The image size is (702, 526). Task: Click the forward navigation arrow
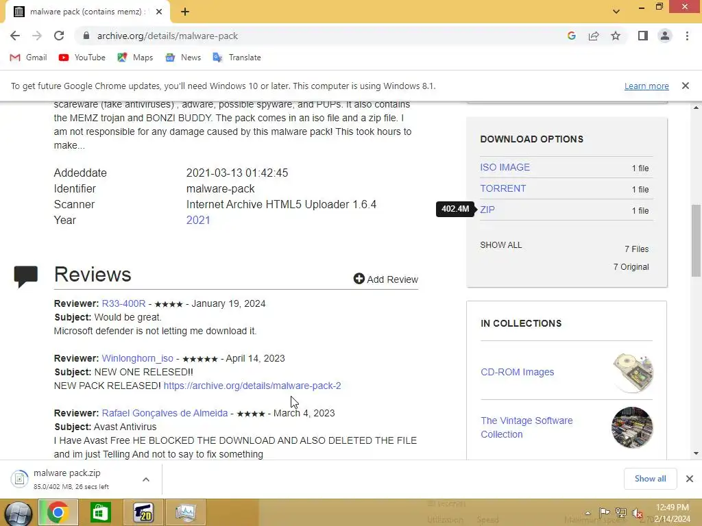click(x=37, y=36)
